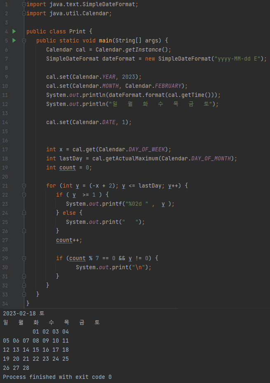Click getInstance on line 6

(143, 49)
